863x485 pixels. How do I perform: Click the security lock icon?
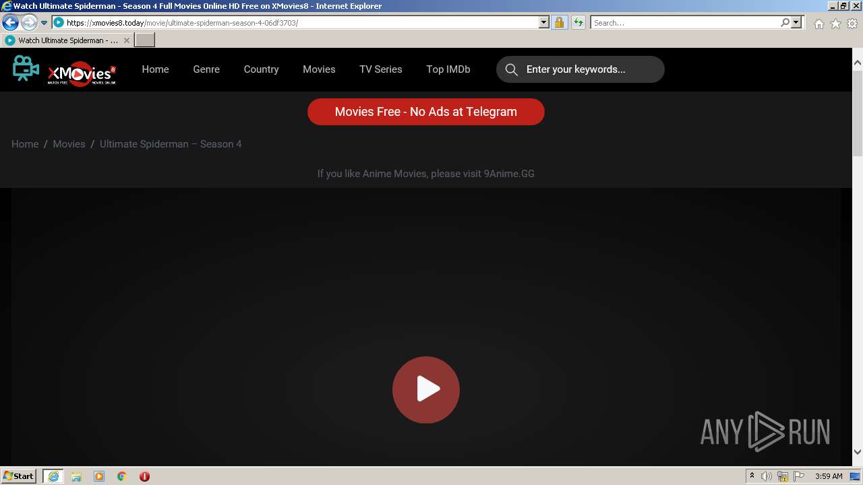[x=559, y=22]
